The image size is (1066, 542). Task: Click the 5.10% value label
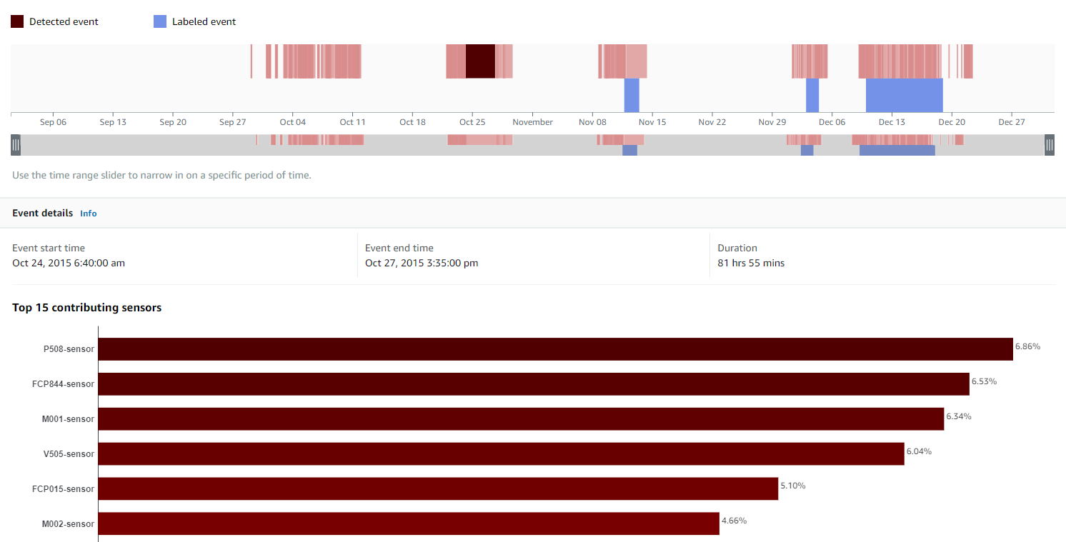point(792,486)
